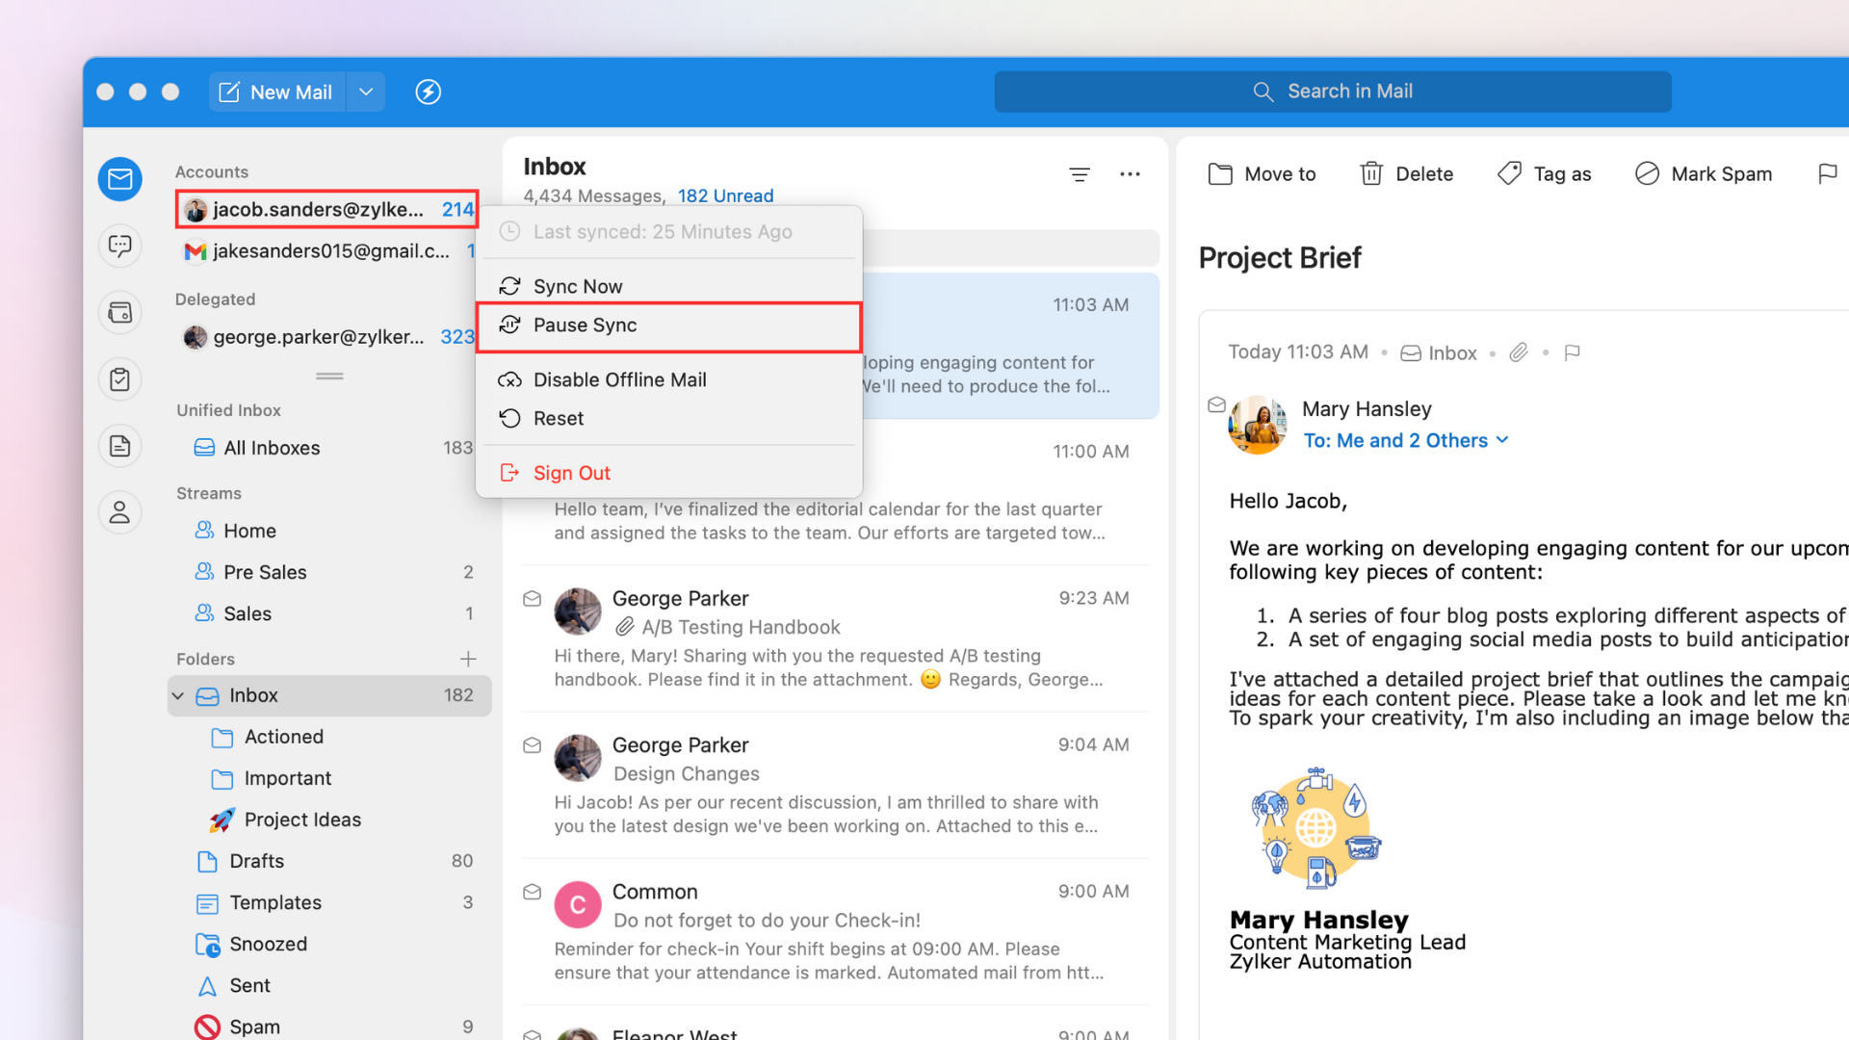This screenshot has height=1040, width=1849.
Task: Choose Sign Out in context menu
Action: tap(571, 473)
